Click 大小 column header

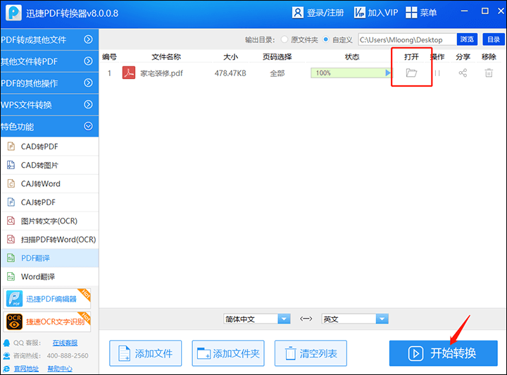point(230,57)
